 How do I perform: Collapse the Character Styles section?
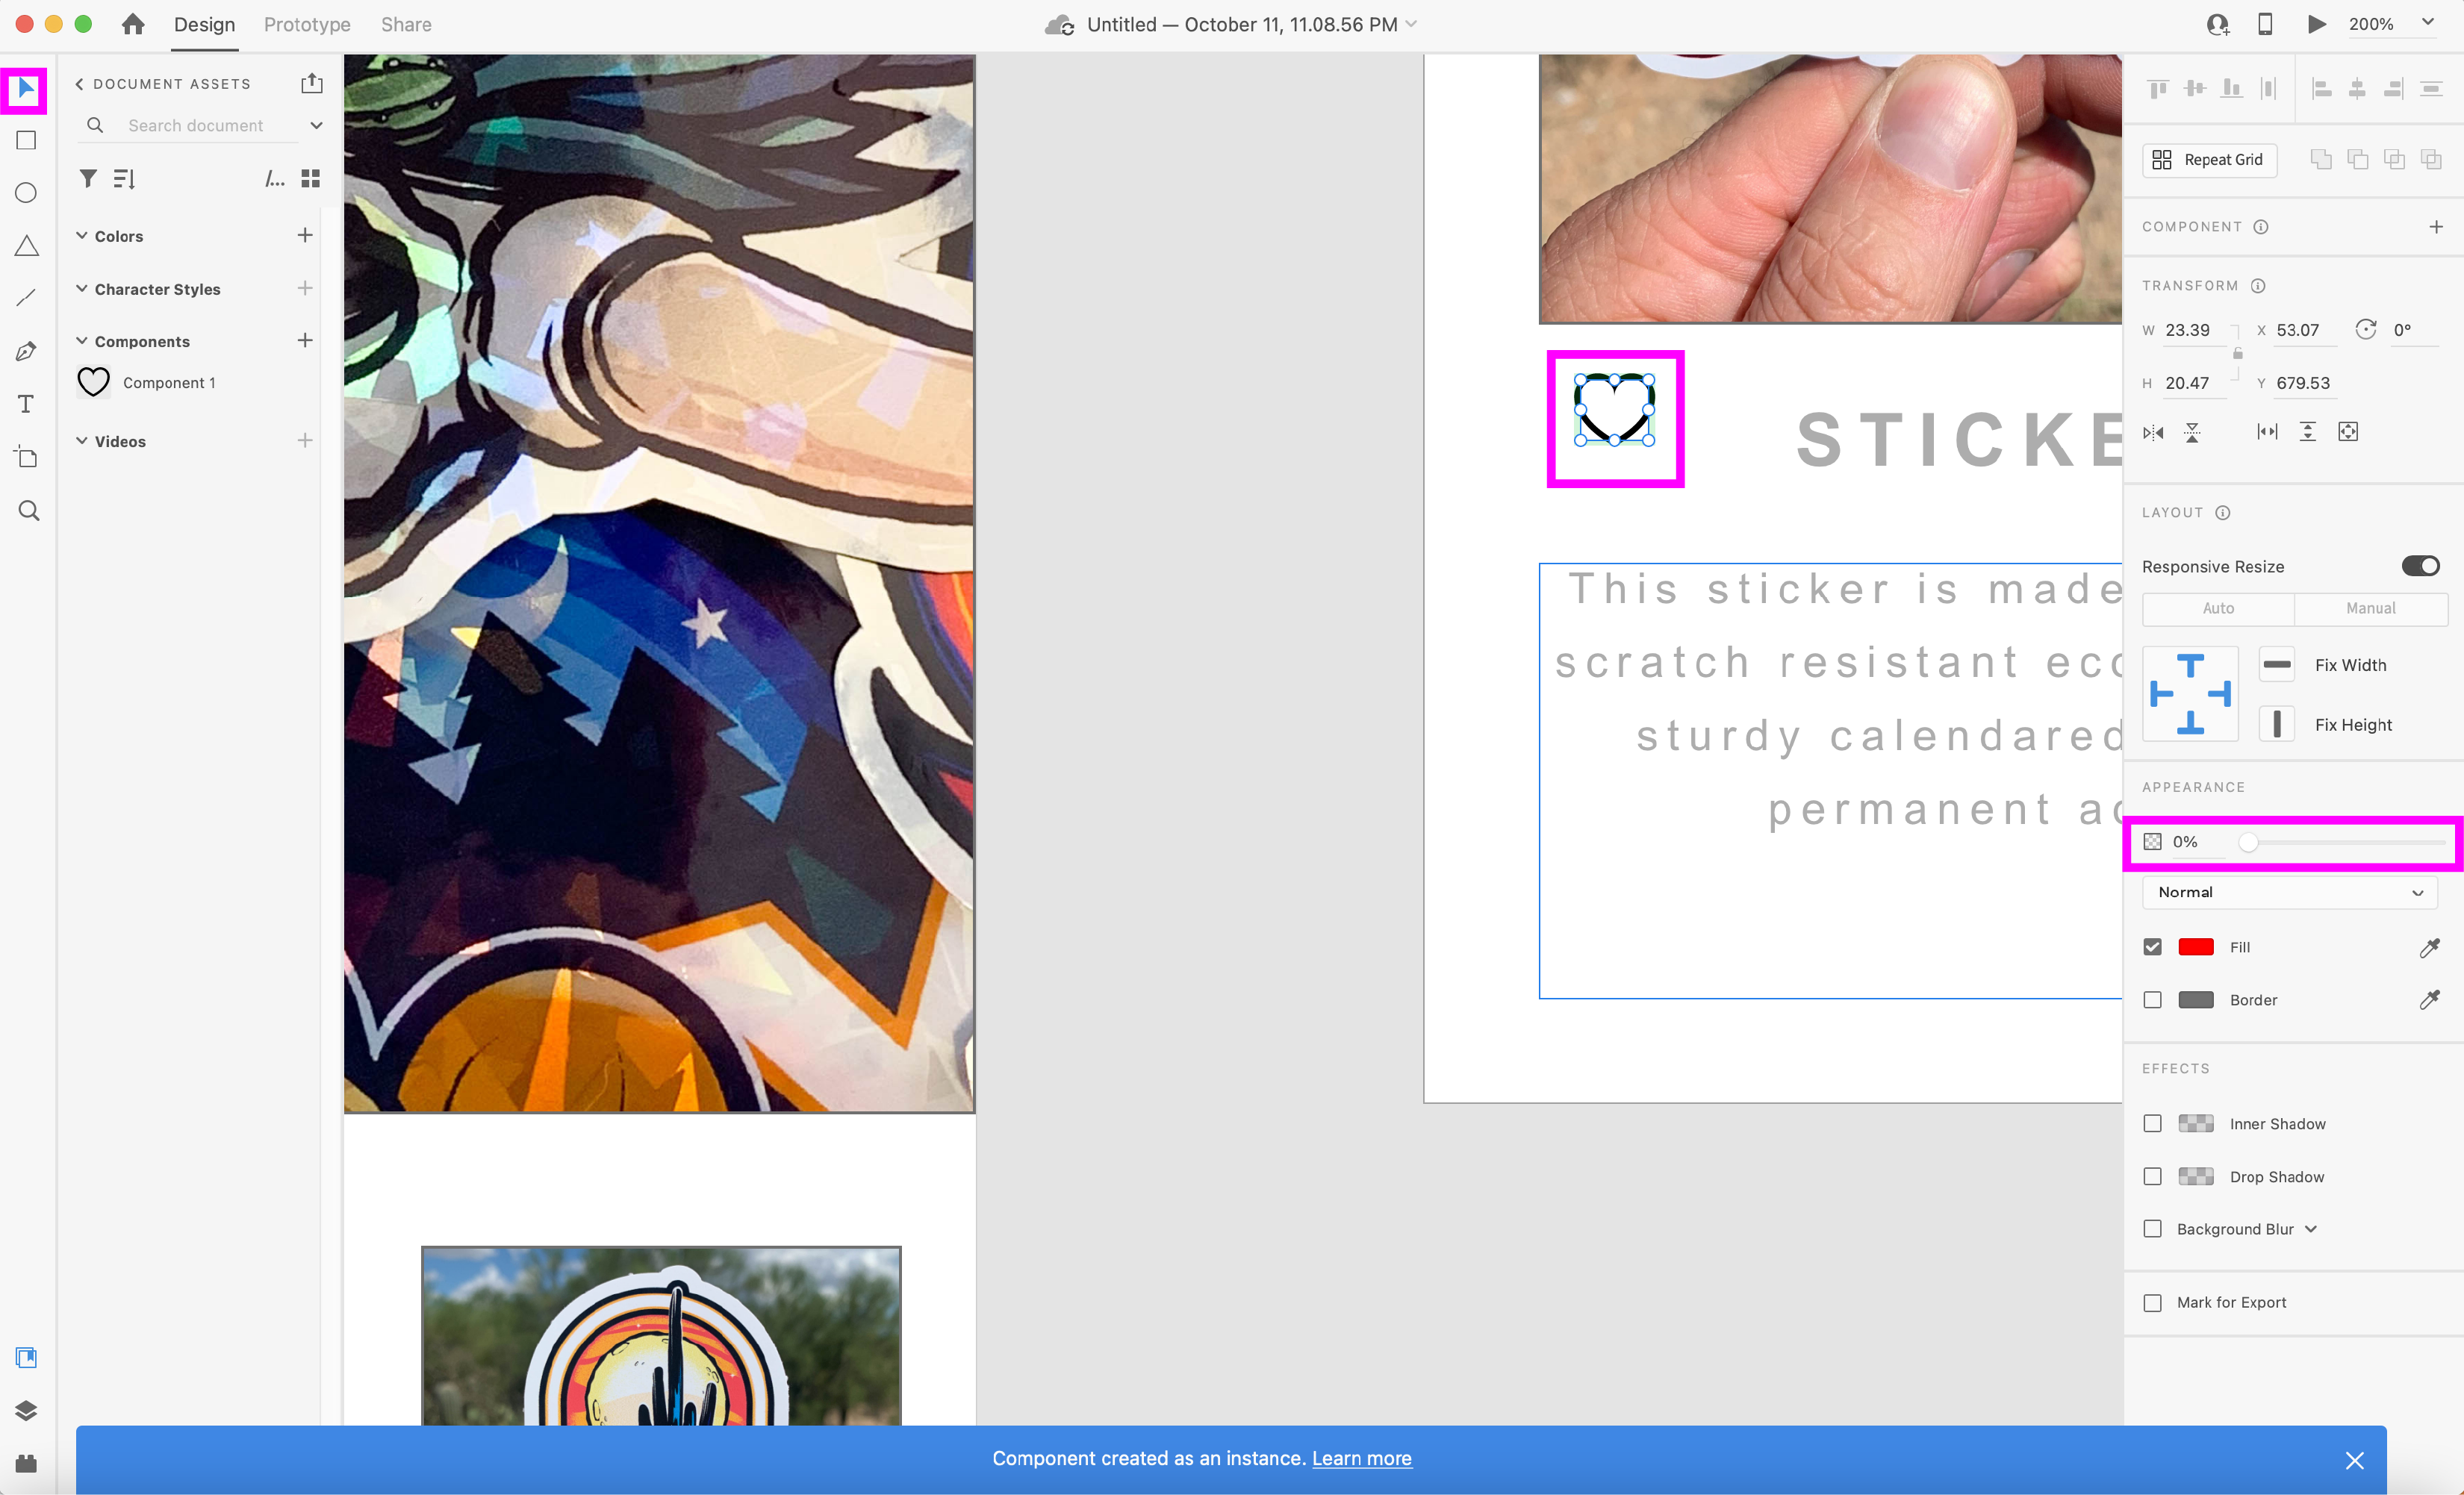(x=82, y=289)
